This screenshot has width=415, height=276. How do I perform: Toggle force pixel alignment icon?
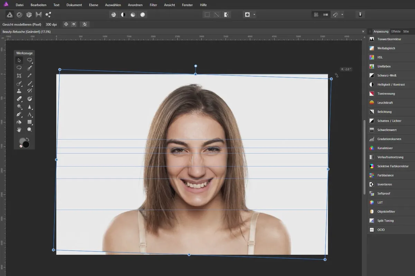(316, 15)
